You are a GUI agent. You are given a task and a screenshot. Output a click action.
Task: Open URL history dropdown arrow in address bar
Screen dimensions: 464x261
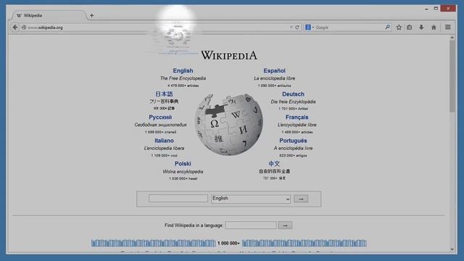[x=291, y=28]
